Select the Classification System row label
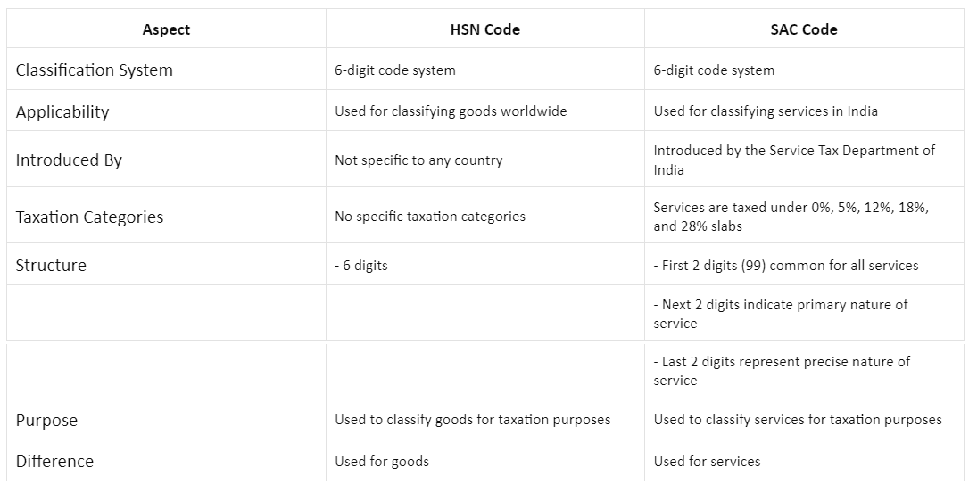 pyautogui.click(x=95, y=70)
